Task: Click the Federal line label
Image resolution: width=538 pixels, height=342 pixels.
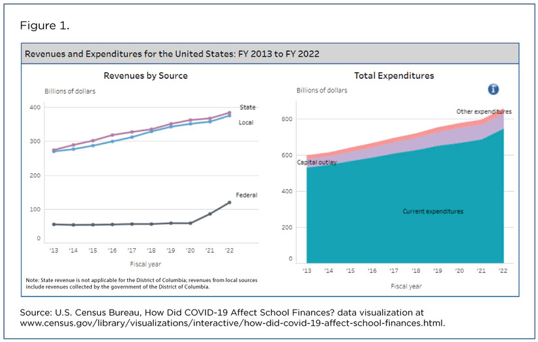Action: pyautogui.click(x=247, y=195)
